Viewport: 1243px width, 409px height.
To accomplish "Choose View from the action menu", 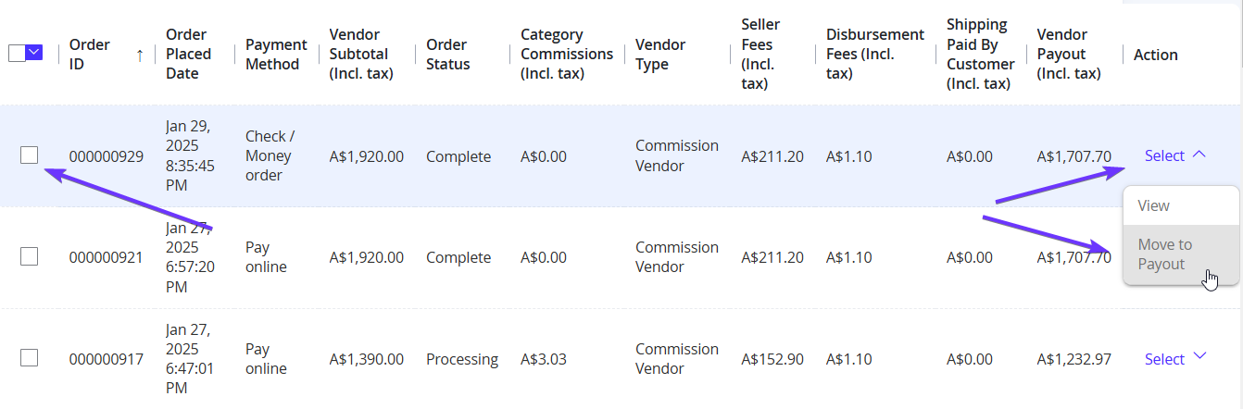I will click(x=1153, y=205).
